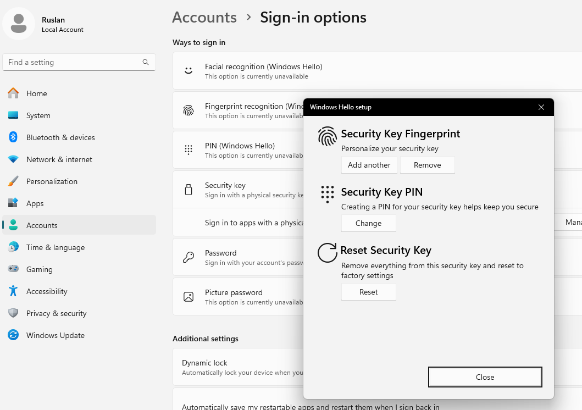Focus the Find a setting search box

pos(71,62)
